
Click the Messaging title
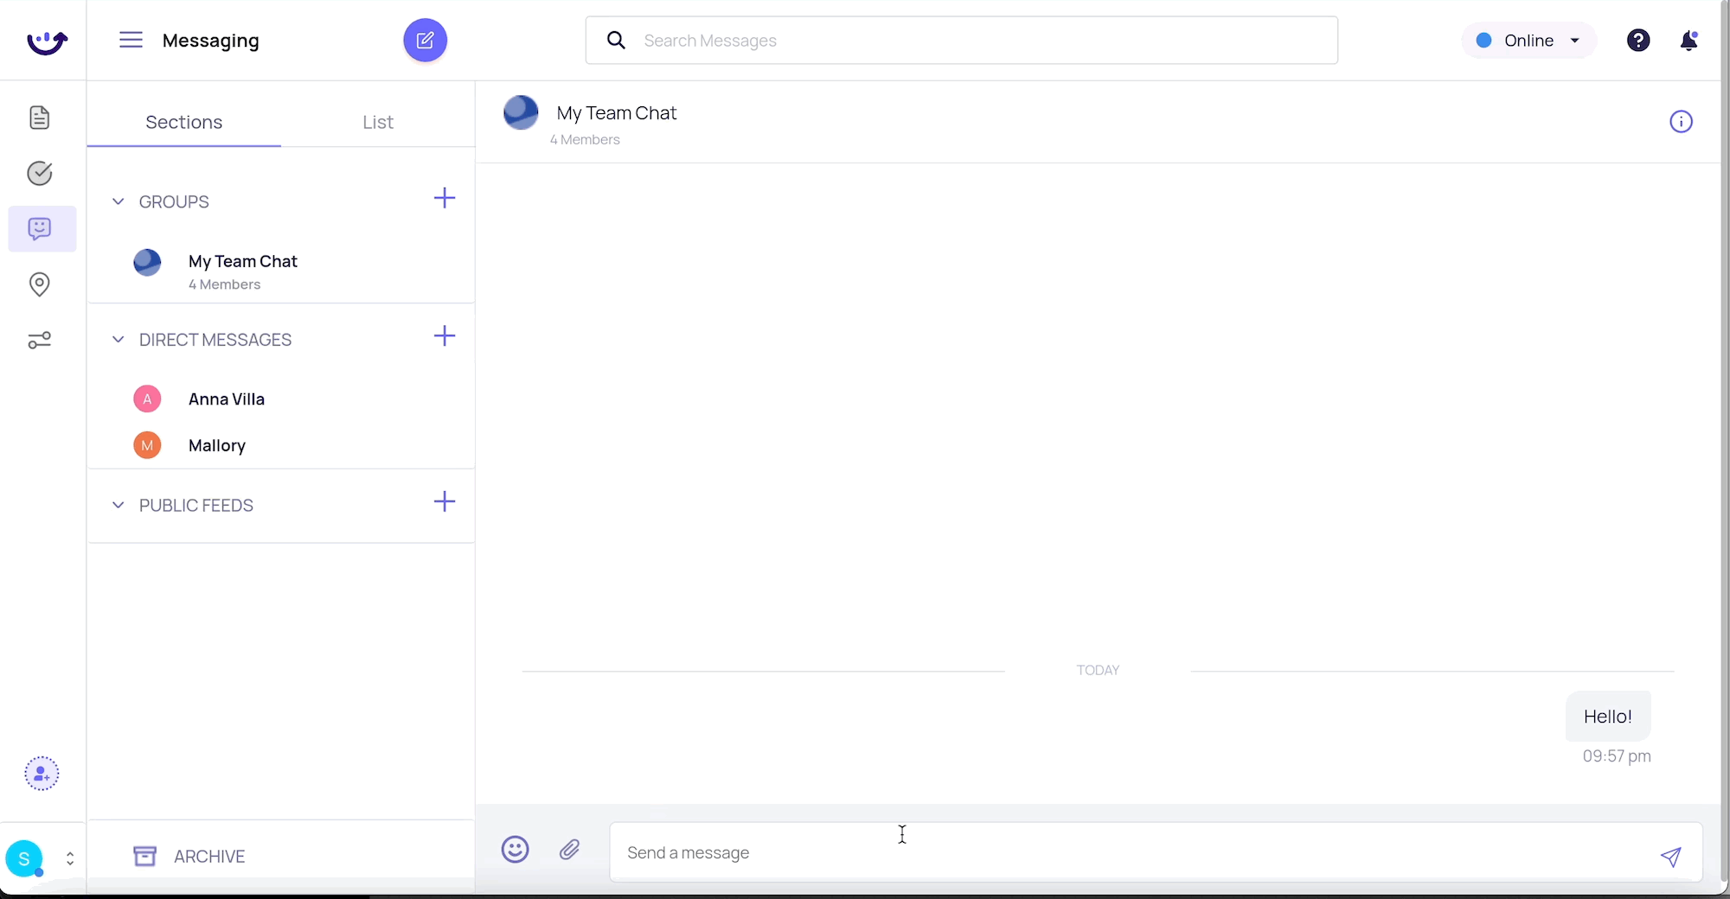tap(211, 41)
